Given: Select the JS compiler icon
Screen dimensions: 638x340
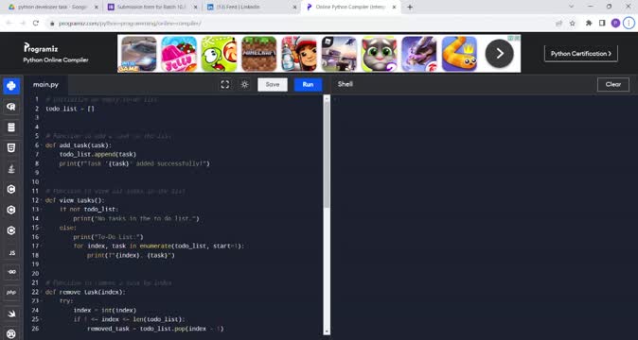Looking at the screenshot, I should coord(11,253).
